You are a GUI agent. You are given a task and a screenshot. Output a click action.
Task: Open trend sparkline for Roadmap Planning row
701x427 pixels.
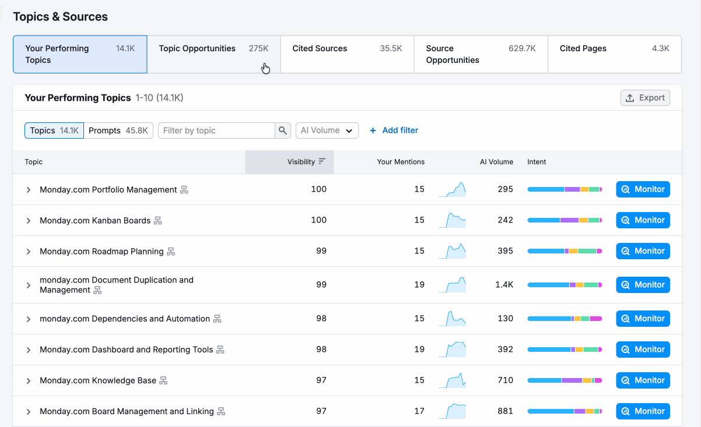coord(453,251)
